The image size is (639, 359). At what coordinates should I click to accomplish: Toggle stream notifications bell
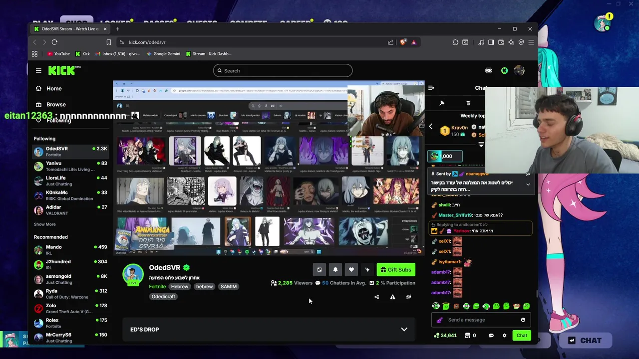(x=335, y=270)
